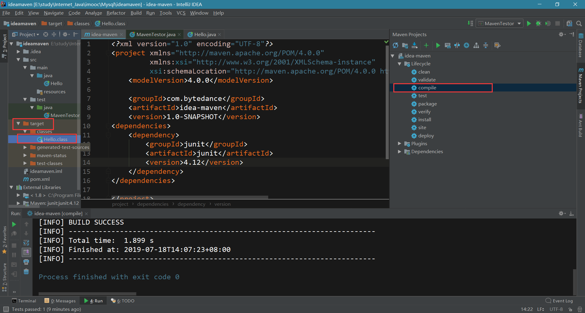
Task: Toggle Maven offline mode icon
Action: [x=466, y=46]
